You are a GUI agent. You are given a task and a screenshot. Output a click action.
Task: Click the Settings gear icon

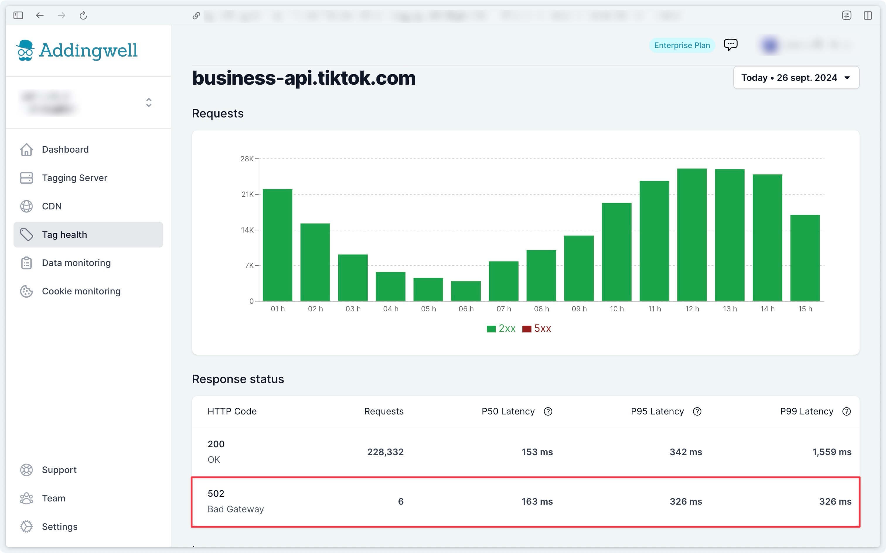[26, 526]
